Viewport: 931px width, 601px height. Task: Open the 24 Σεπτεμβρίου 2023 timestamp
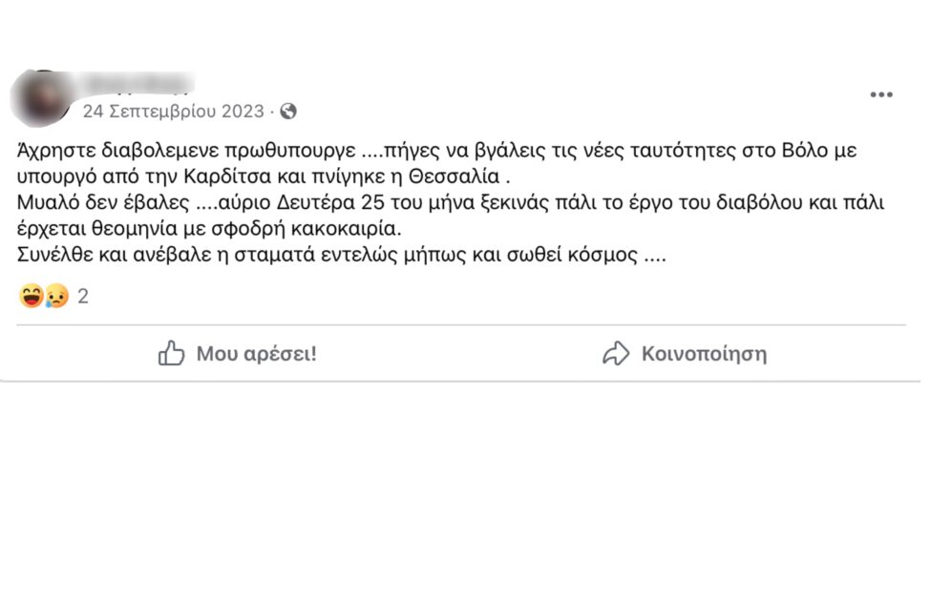point(174,111)
